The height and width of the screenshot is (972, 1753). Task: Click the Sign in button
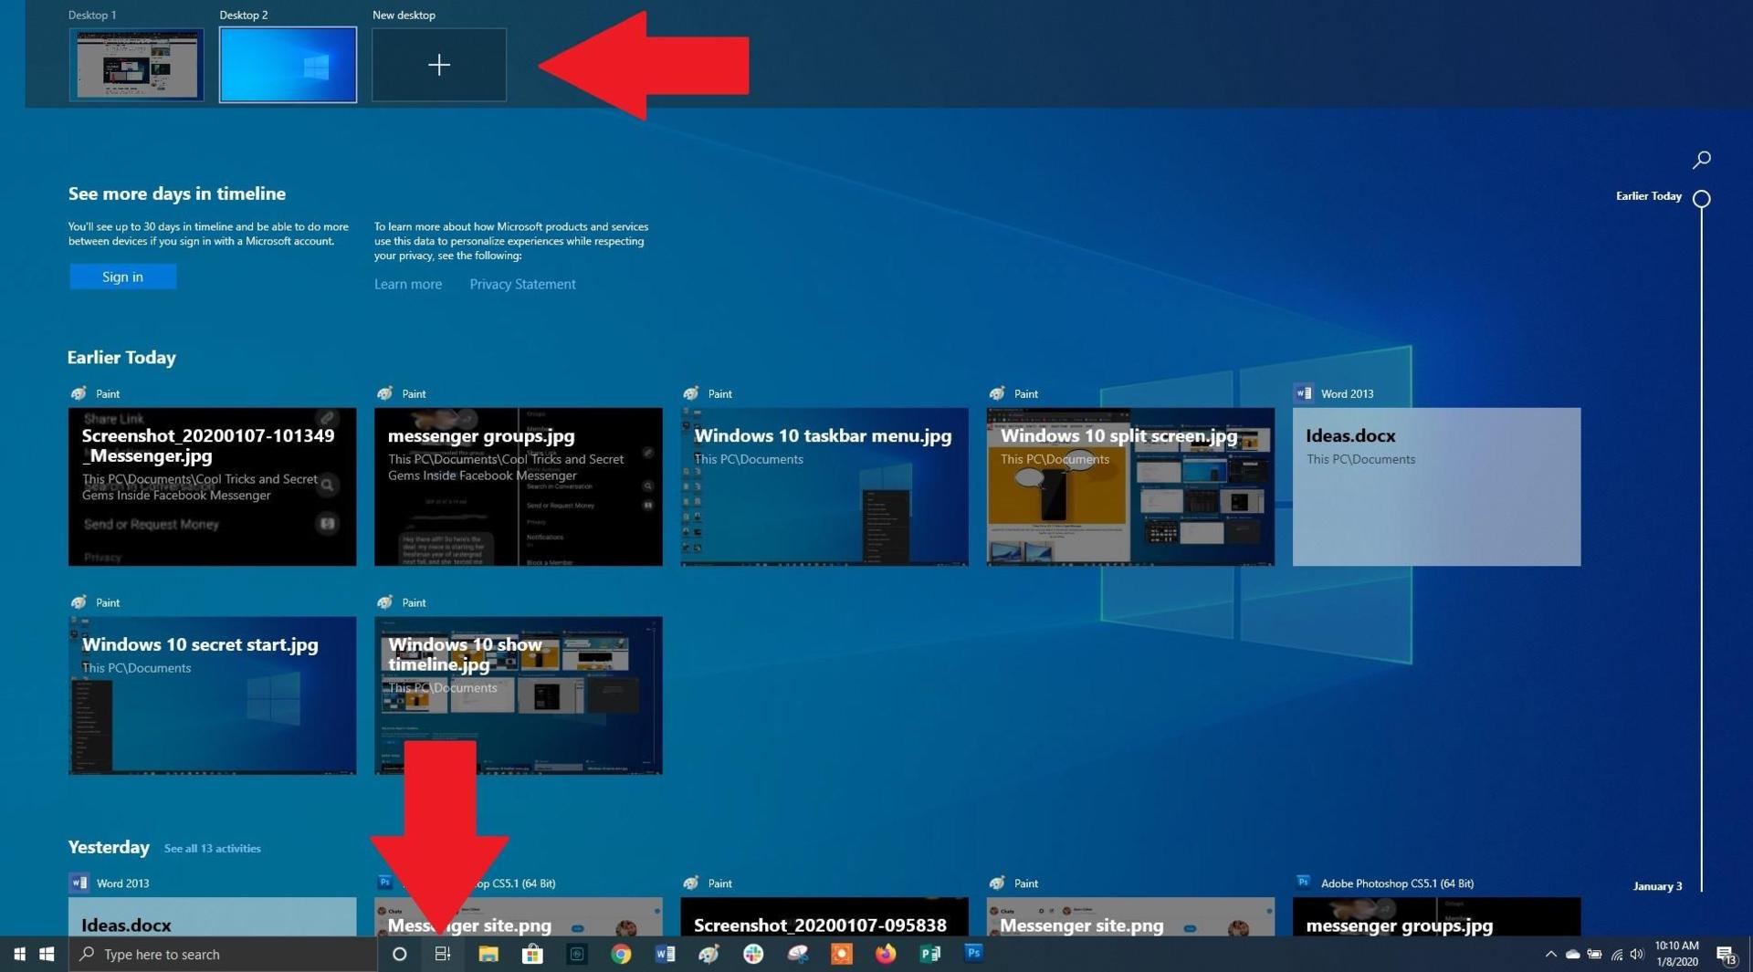click(122, 277)
